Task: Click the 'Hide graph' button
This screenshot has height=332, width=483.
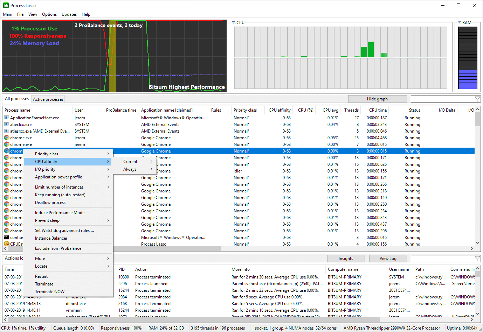Action: coord(377,99)
